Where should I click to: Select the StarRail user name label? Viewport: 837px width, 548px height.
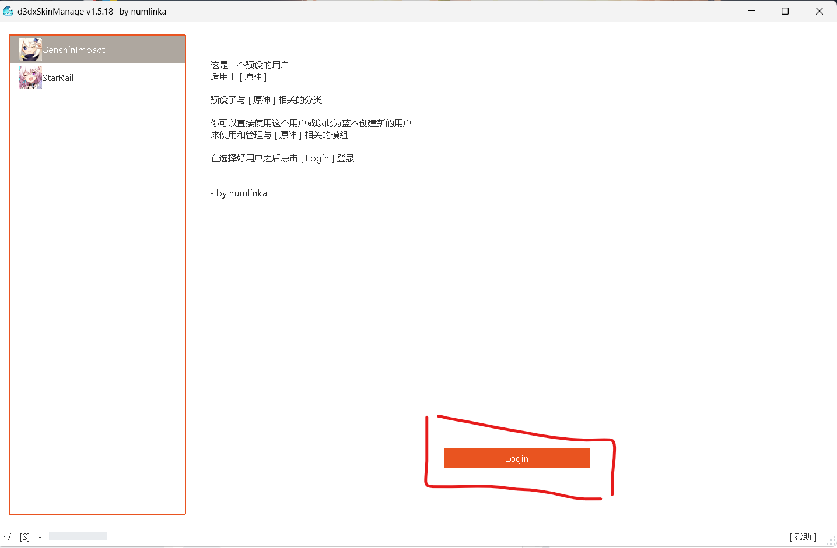58,78
